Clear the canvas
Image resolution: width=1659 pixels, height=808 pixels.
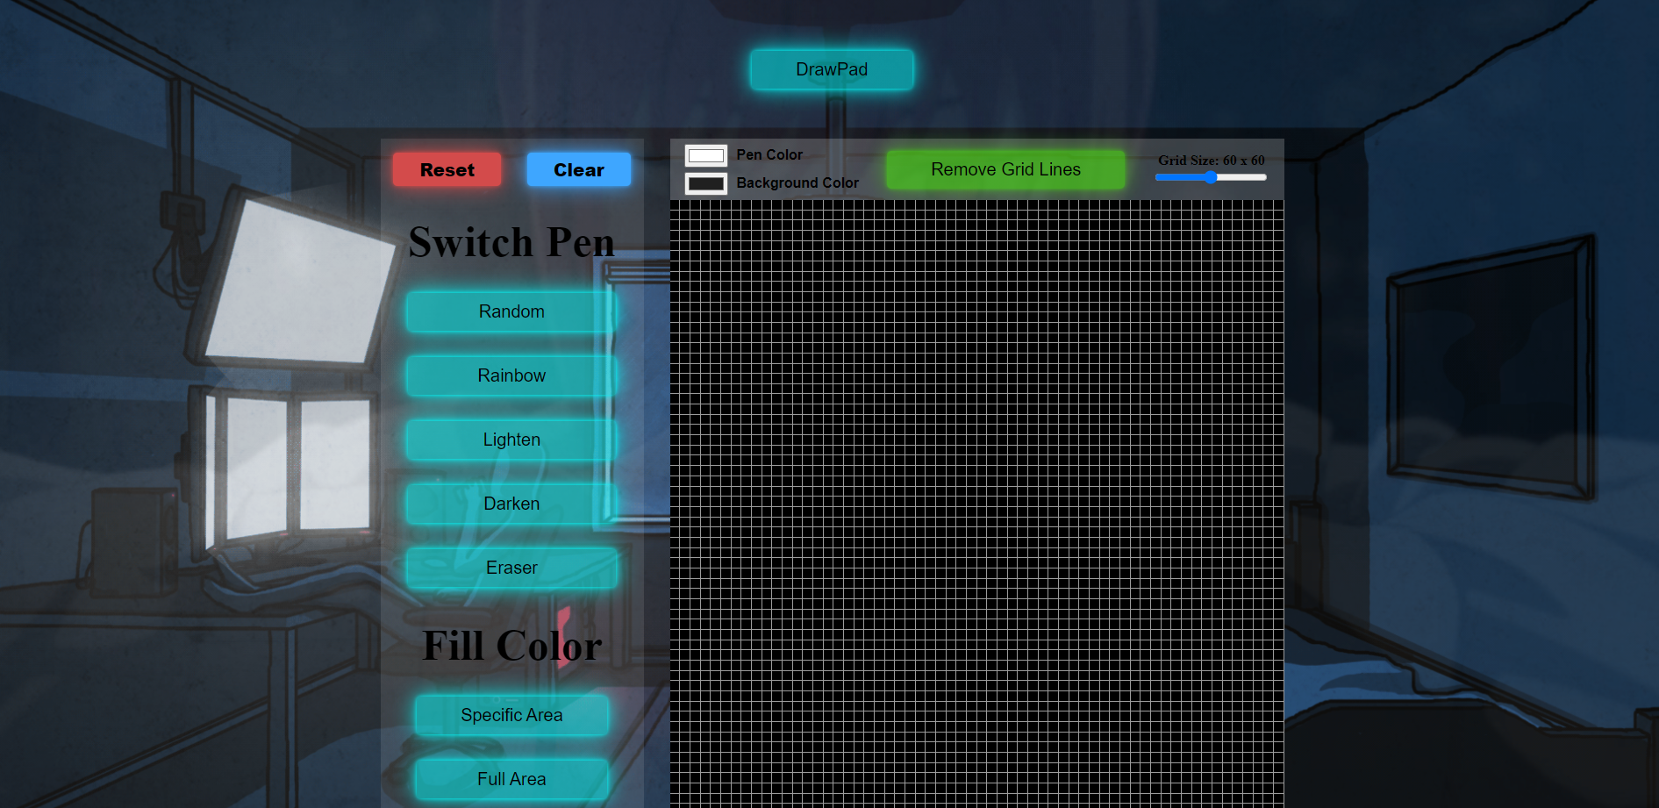click(578, 169)
